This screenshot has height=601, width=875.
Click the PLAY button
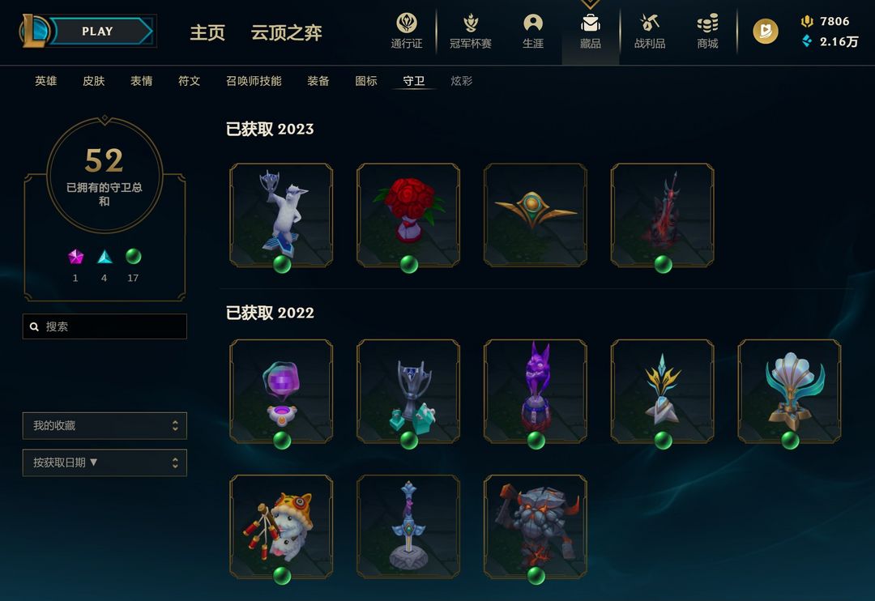[x=98, y=32]
